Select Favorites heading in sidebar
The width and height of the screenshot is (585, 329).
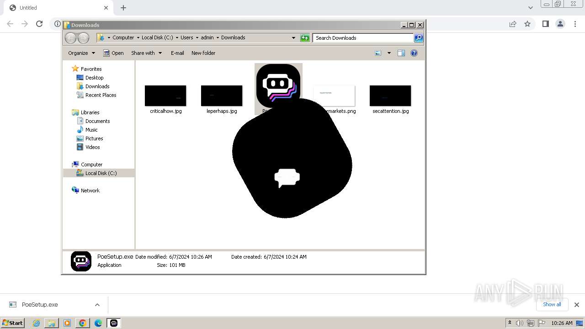tap(91, 69)
